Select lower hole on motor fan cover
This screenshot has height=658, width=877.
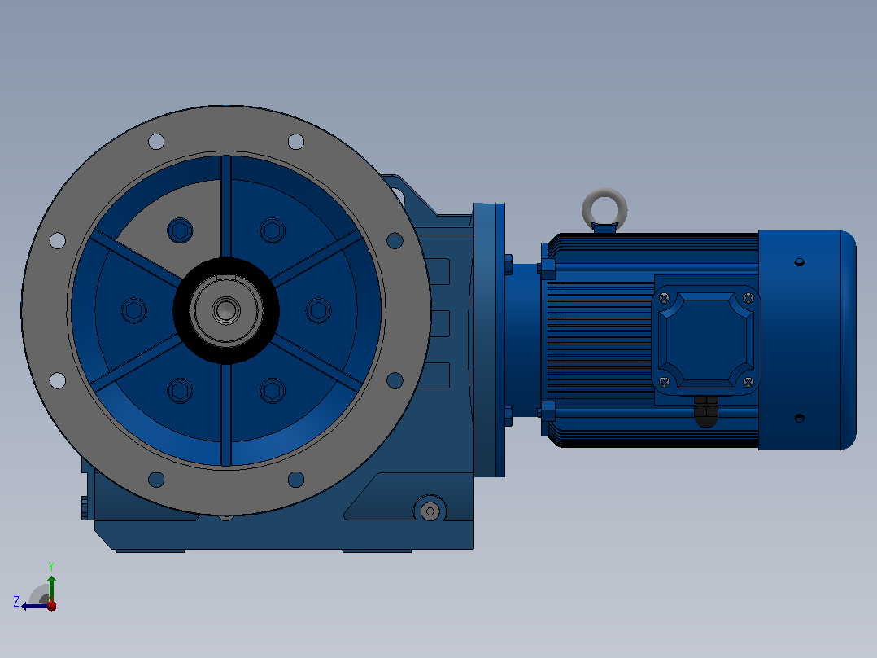[800, 418]
